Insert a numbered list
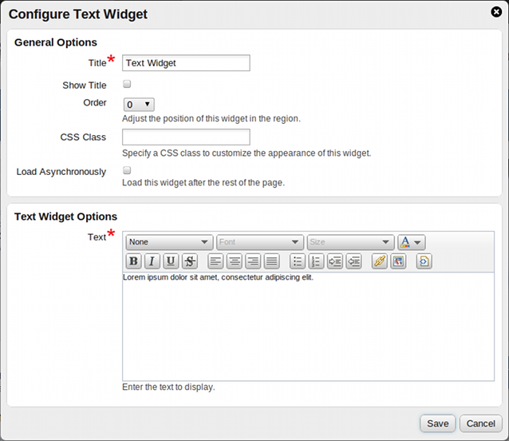The image size is (509, 441). point(316,261)
